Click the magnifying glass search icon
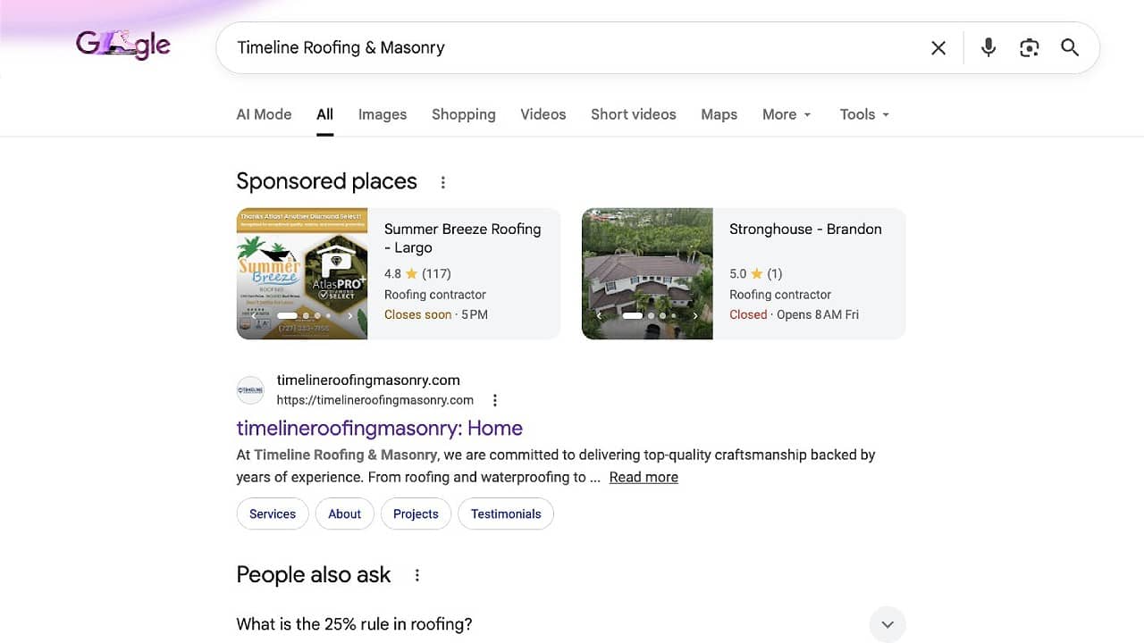The width and height of the screenshot is (1144, 643). click(x=1070, y=48)
